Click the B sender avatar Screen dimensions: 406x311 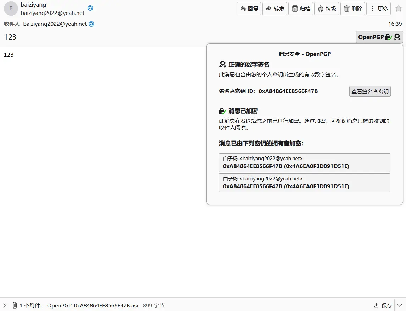coord(11,8)
